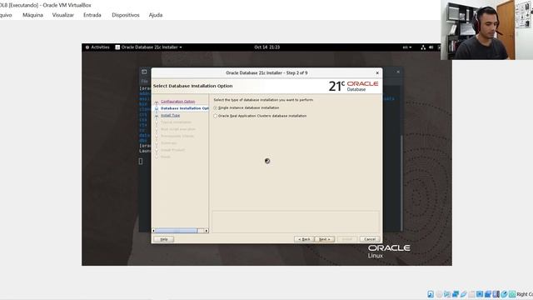Open VirtualBox Ajuda menu
Image resolution: width=533 pixels, height=300 pixels.
pyautogui.click(x=156, y=15)
